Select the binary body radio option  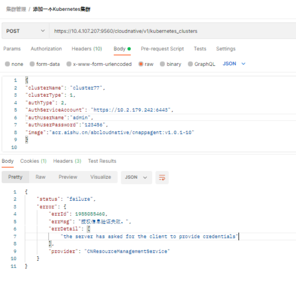[162, 64]
